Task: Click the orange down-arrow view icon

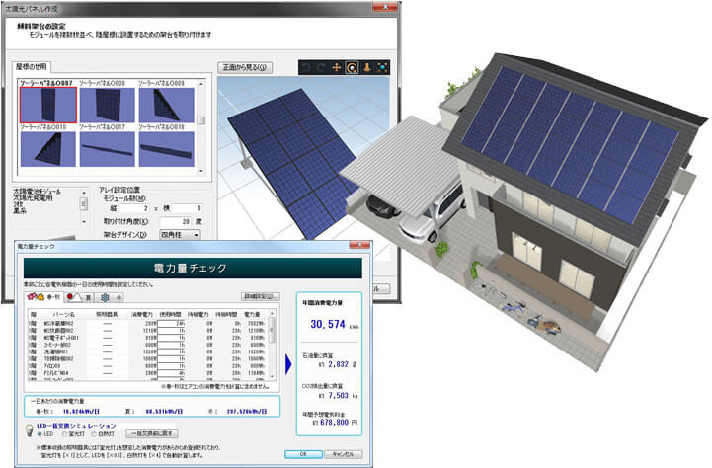Action: point(365,68)
